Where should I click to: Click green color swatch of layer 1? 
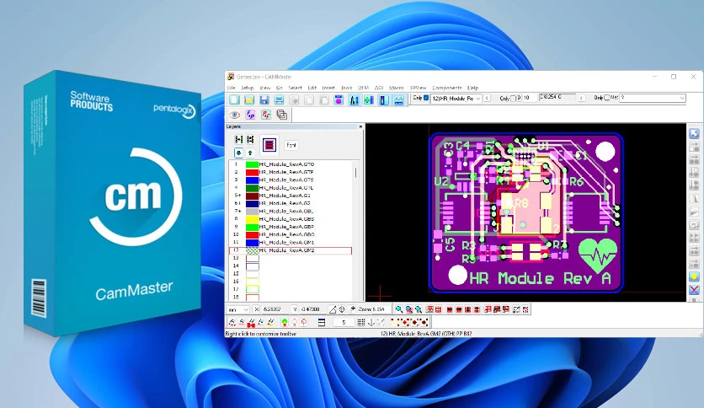252,164
